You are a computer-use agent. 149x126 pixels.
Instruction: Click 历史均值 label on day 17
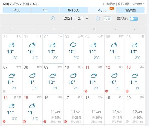click(x=76, y=122)
